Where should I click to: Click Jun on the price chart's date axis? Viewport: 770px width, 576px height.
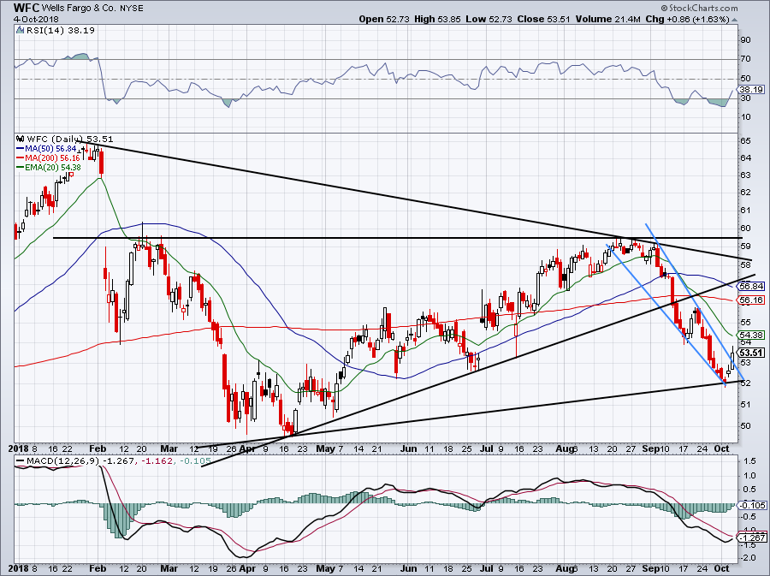coord(409,448)
